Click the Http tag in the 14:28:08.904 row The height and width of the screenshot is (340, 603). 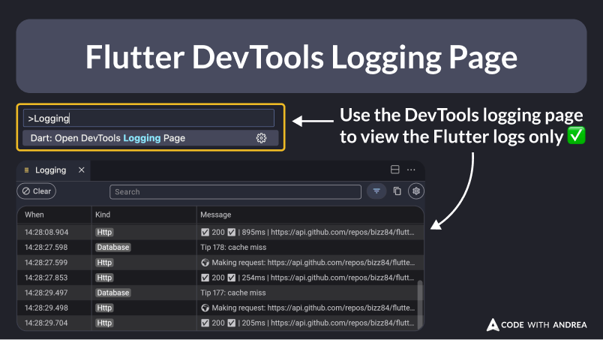click(104, 232)
